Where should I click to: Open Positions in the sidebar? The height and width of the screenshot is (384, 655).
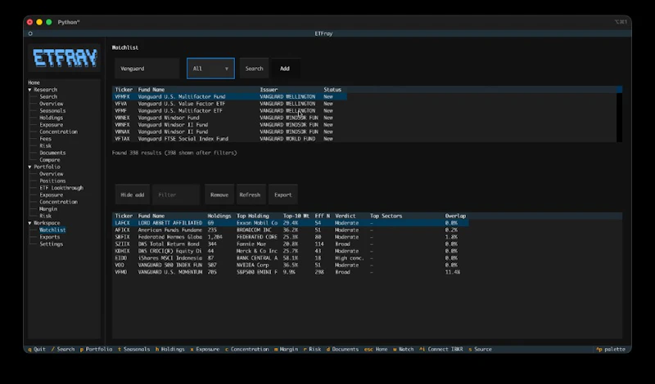click(52, 181)
